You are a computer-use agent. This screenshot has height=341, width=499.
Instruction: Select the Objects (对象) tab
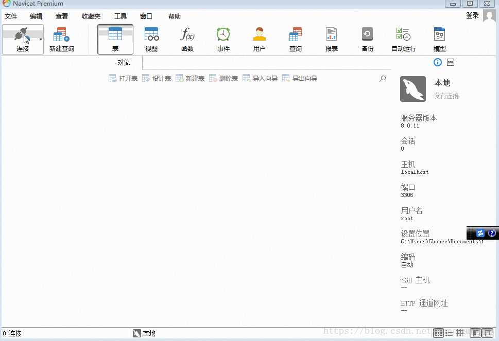pos(124,63)
